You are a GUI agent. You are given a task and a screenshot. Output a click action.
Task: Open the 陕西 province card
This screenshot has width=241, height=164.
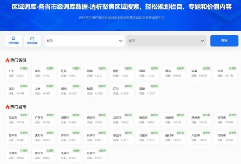(x=95, y=91)
